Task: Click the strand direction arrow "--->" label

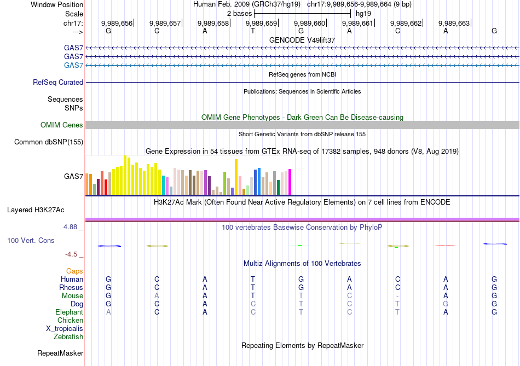Action: (77, 32)
